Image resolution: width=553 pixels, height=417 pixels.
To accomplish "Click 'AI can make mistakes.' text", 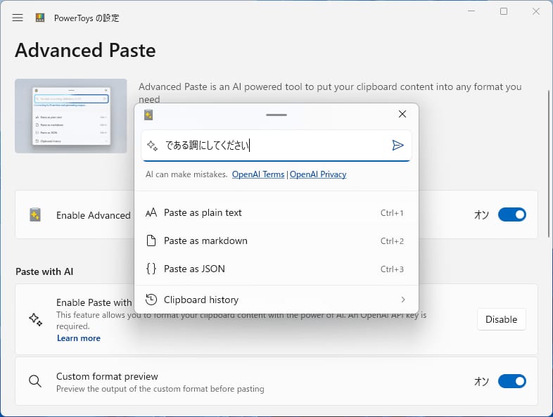I will [x=186, y=174].
